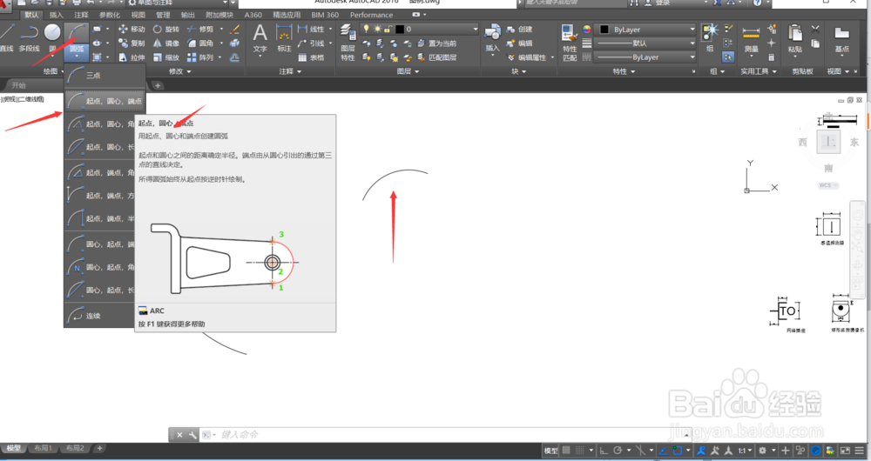Toggle the sun freeze icon for layer 0
Image resolution: width=871 pixels, height=461 pixels.
[377, 29]
